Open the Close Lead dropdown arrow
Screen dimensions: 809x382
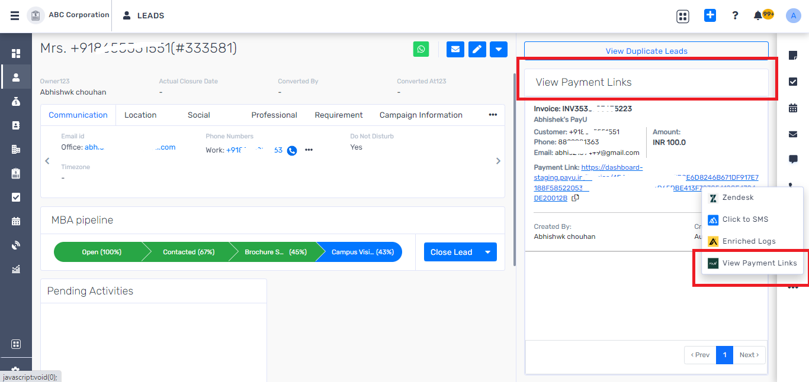click(x=487, y=252)
